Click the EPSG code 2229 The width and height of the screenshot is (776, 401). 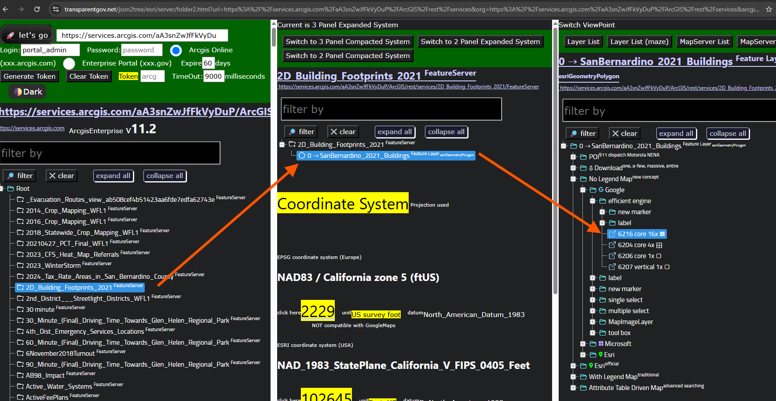coord(318,311)
